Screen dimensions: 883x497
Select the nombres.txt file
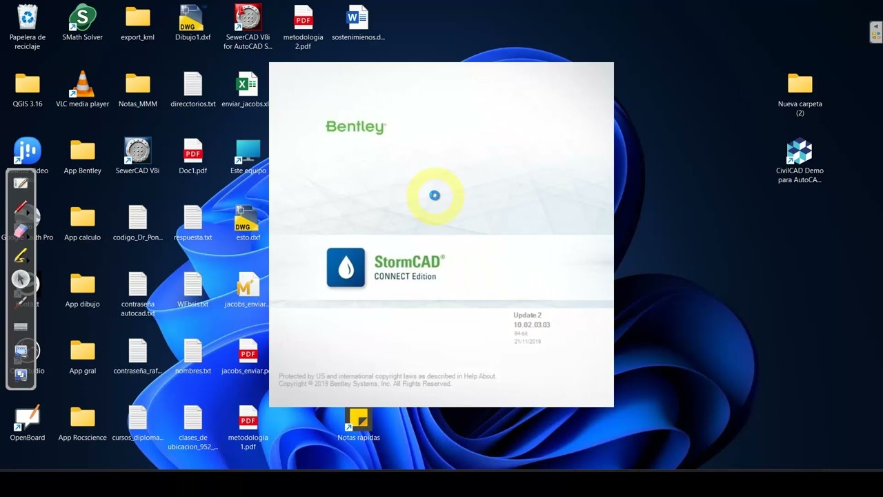[193, 358]
